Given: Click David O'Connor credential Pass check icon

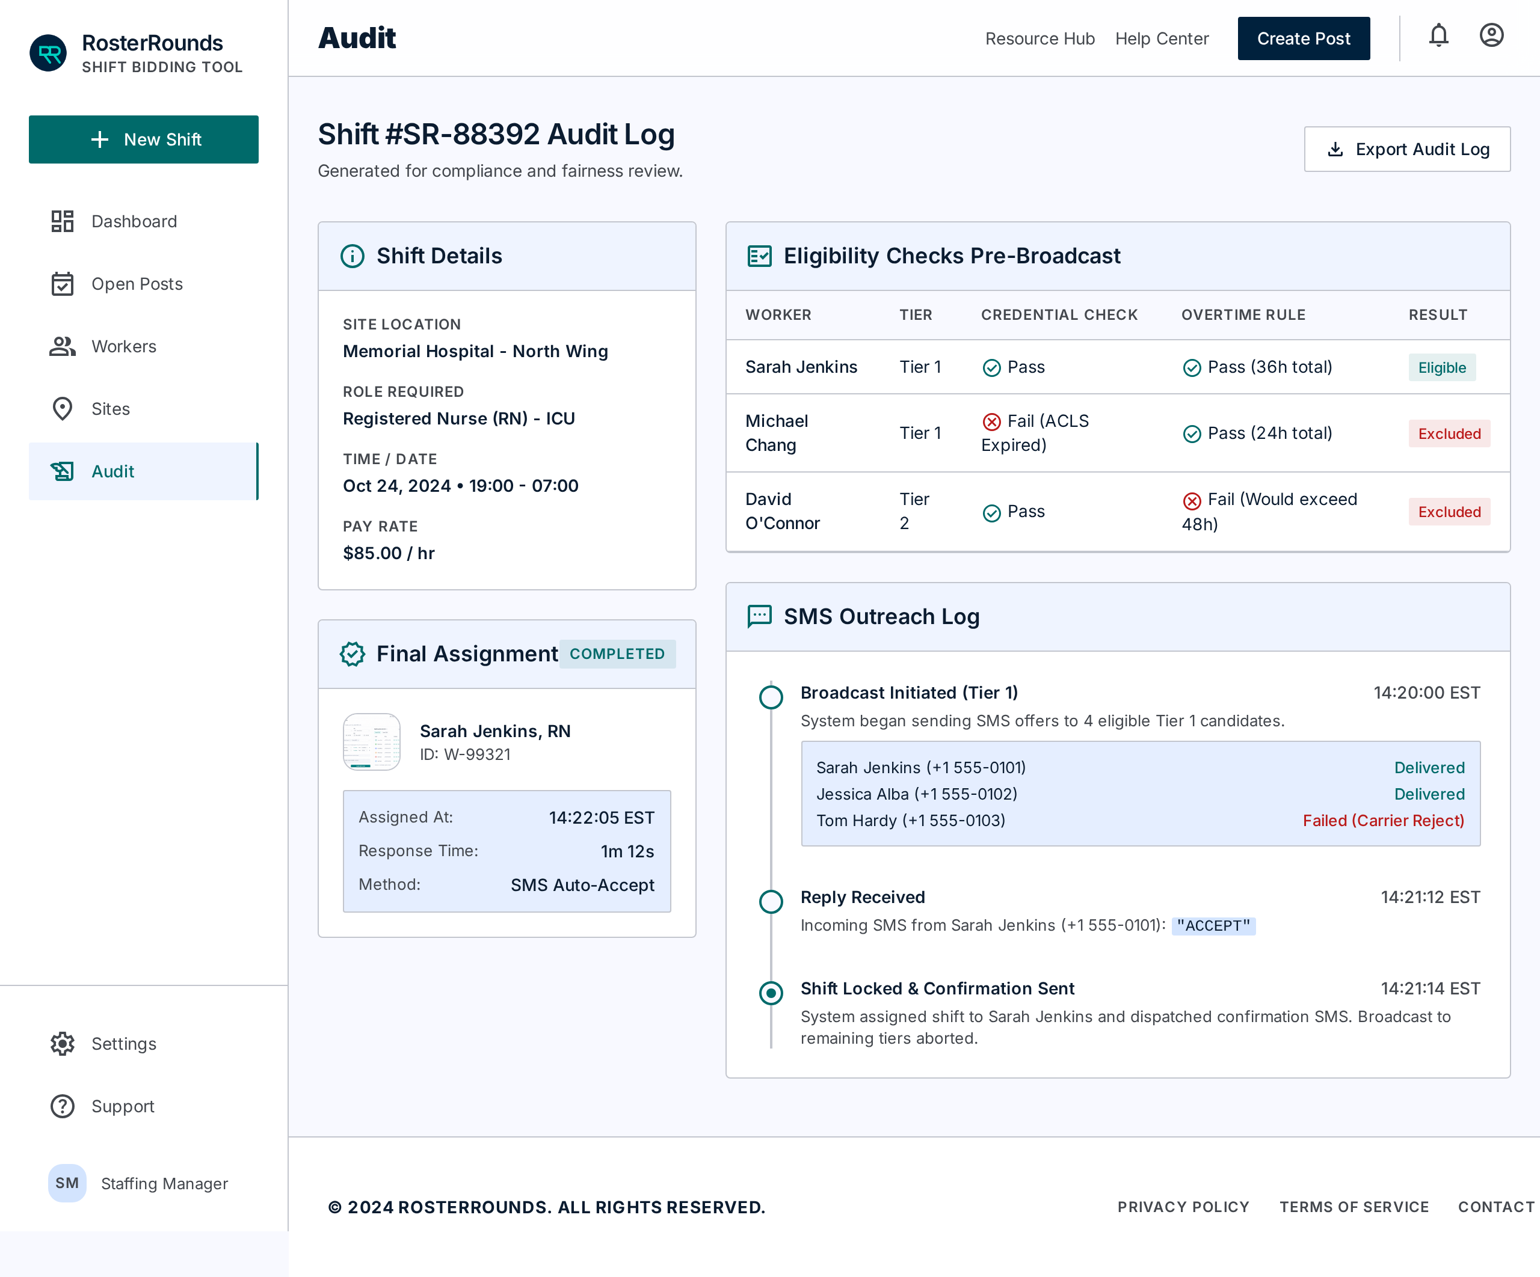Looking at the screenshot, I should pyautogui.click(x=991, y=512).
